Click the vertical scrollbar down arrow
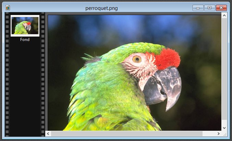The height and width of the screenshot is (141, 232). [224, 128]
